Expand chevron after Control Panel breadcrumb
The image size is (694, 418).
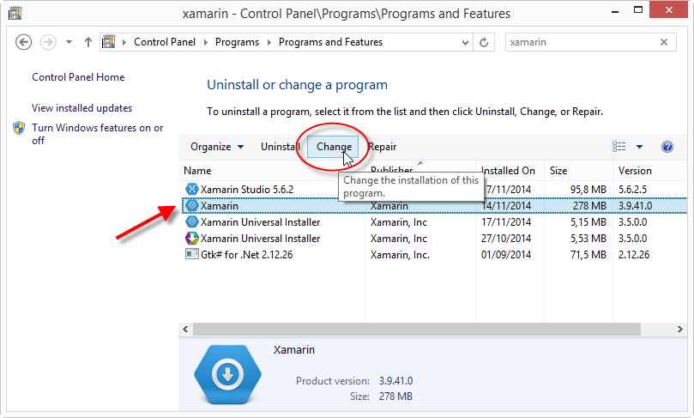point(206,42)
